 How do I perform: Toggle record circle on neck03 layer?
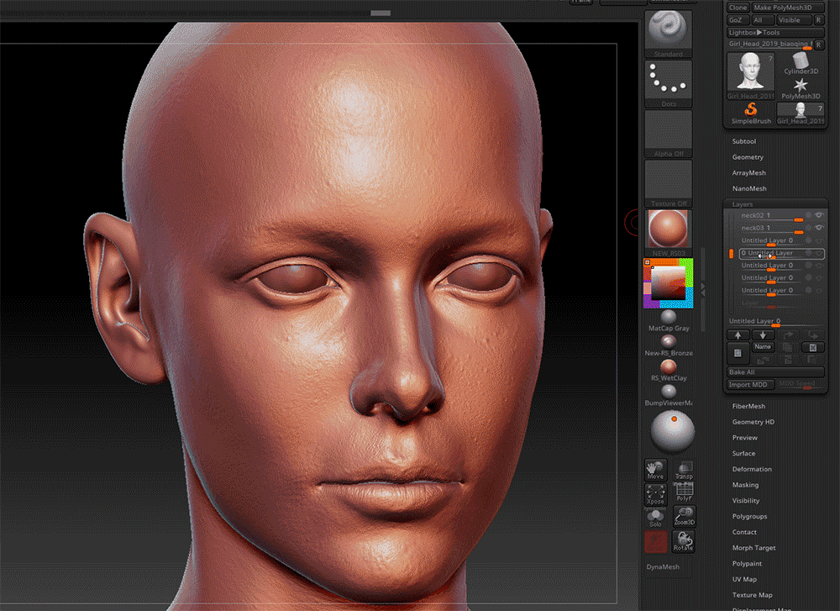(808, 227)
